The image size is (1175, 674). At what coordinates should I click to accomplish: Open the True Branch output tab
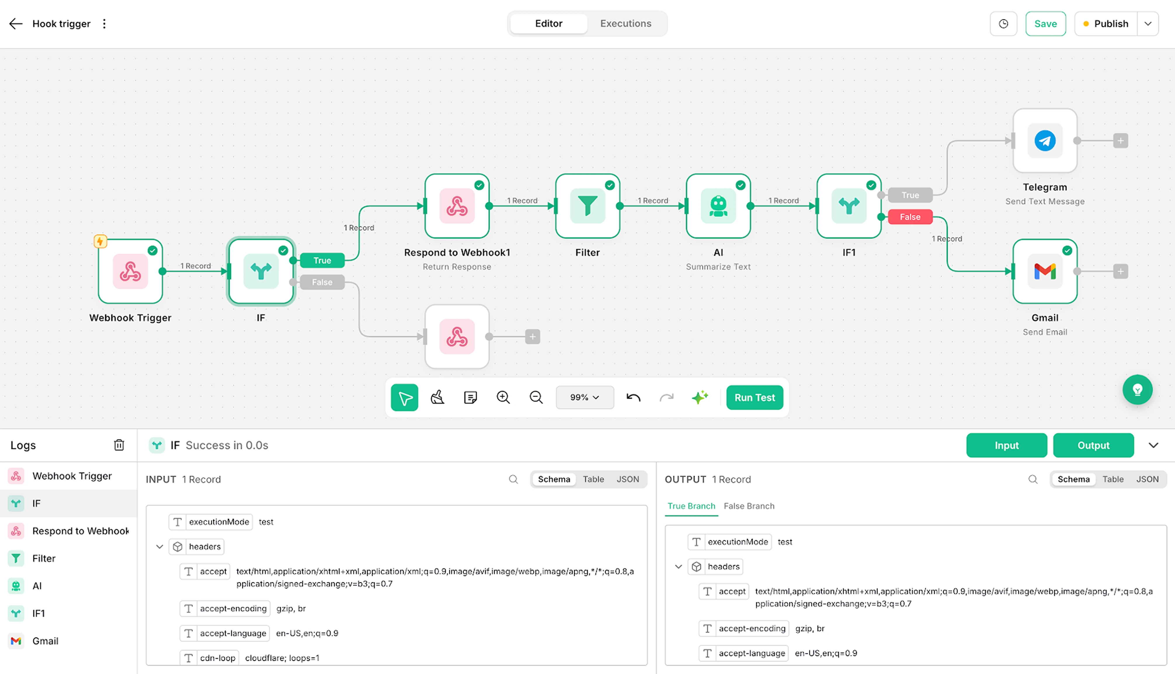coord(691,506)
